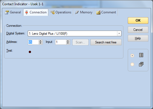This screenshot has width=153, height=109.
Task: Open the Operations tab
Action: 61,12
